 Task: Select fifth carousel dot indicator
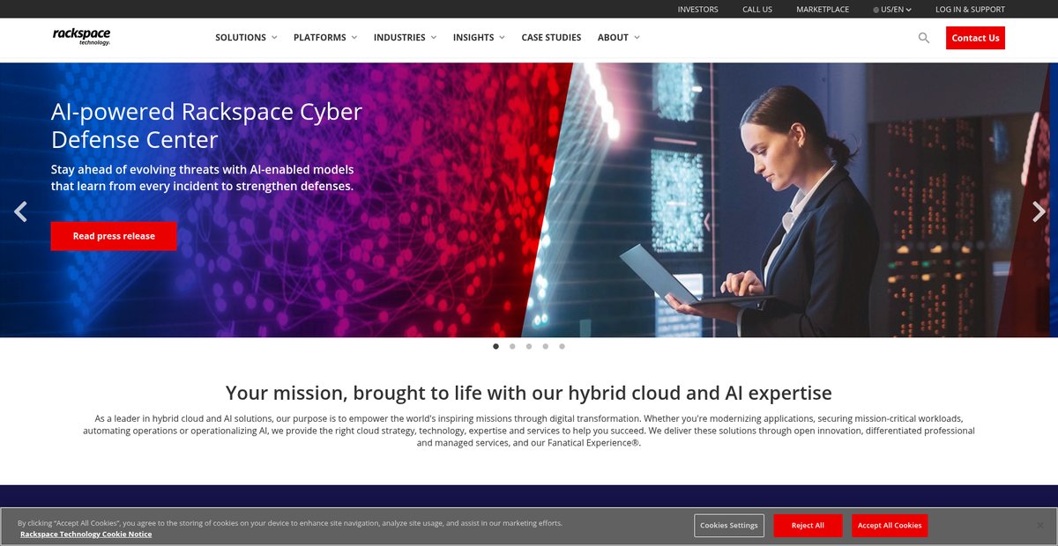(x=562, y=346)
